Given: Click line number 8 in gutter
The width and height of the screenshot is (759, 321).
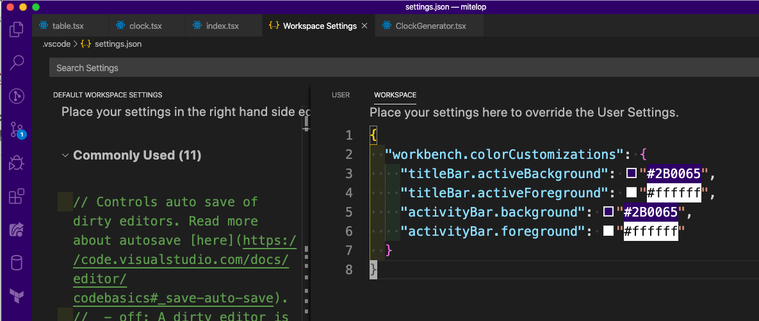Looking at the screenshot, I should click(349, 270).
